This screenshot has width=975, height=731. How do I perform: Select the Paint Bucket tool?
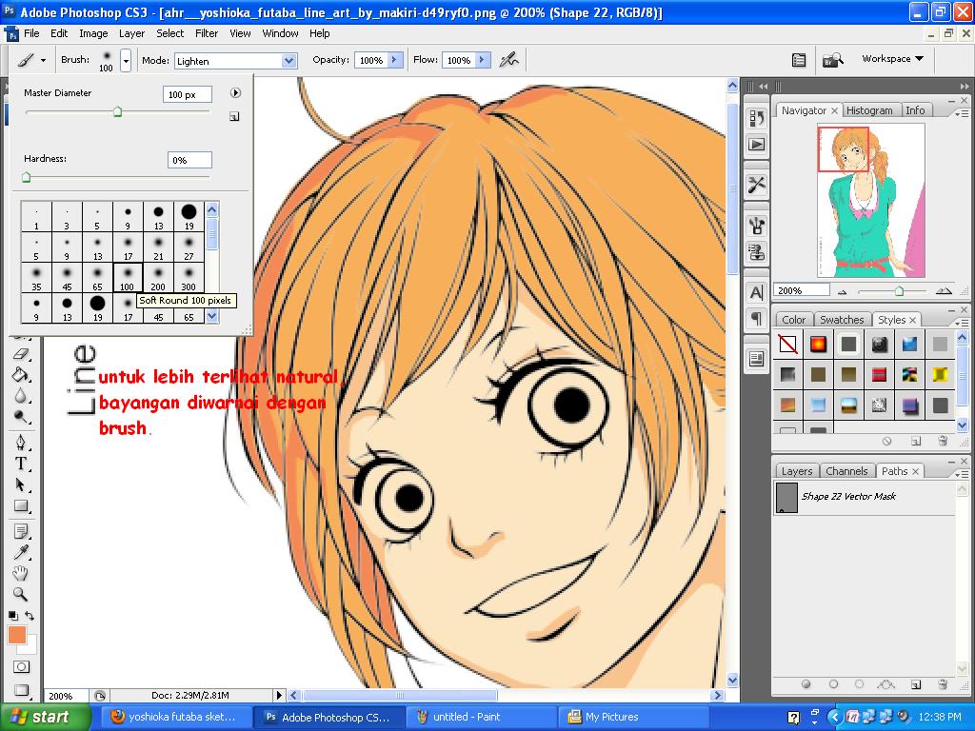coord(21,374)
